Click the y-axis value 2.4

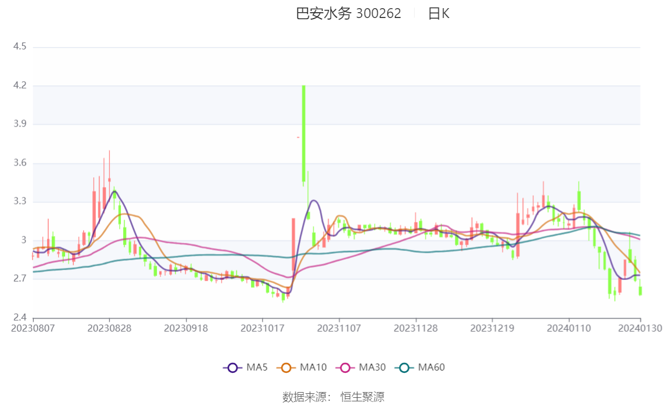(20, 317)
